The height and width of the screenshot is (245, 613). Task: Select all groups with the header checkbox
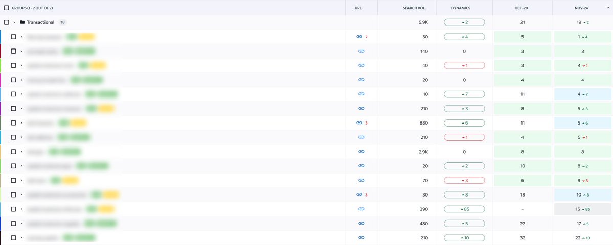click(6, 8)
